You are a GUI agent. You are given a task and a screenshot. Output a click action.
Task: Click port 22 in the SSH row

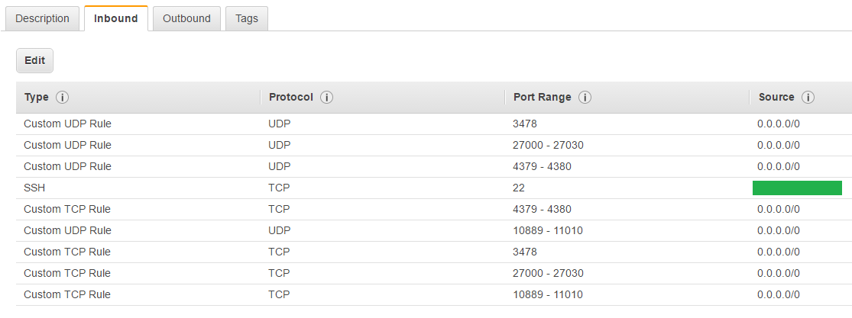519,188
